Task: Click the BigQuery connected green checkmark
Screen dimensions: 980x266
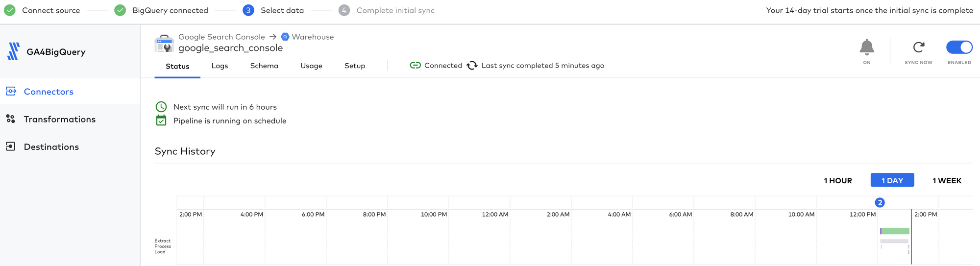Action: [x=120, y=10]
